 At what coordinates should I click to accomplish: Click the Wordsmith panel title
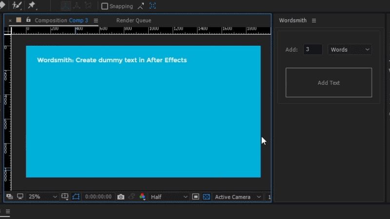[x=293, y=20]
